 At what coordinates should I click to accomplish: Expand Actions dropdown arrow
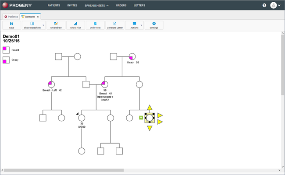point(142,25)
